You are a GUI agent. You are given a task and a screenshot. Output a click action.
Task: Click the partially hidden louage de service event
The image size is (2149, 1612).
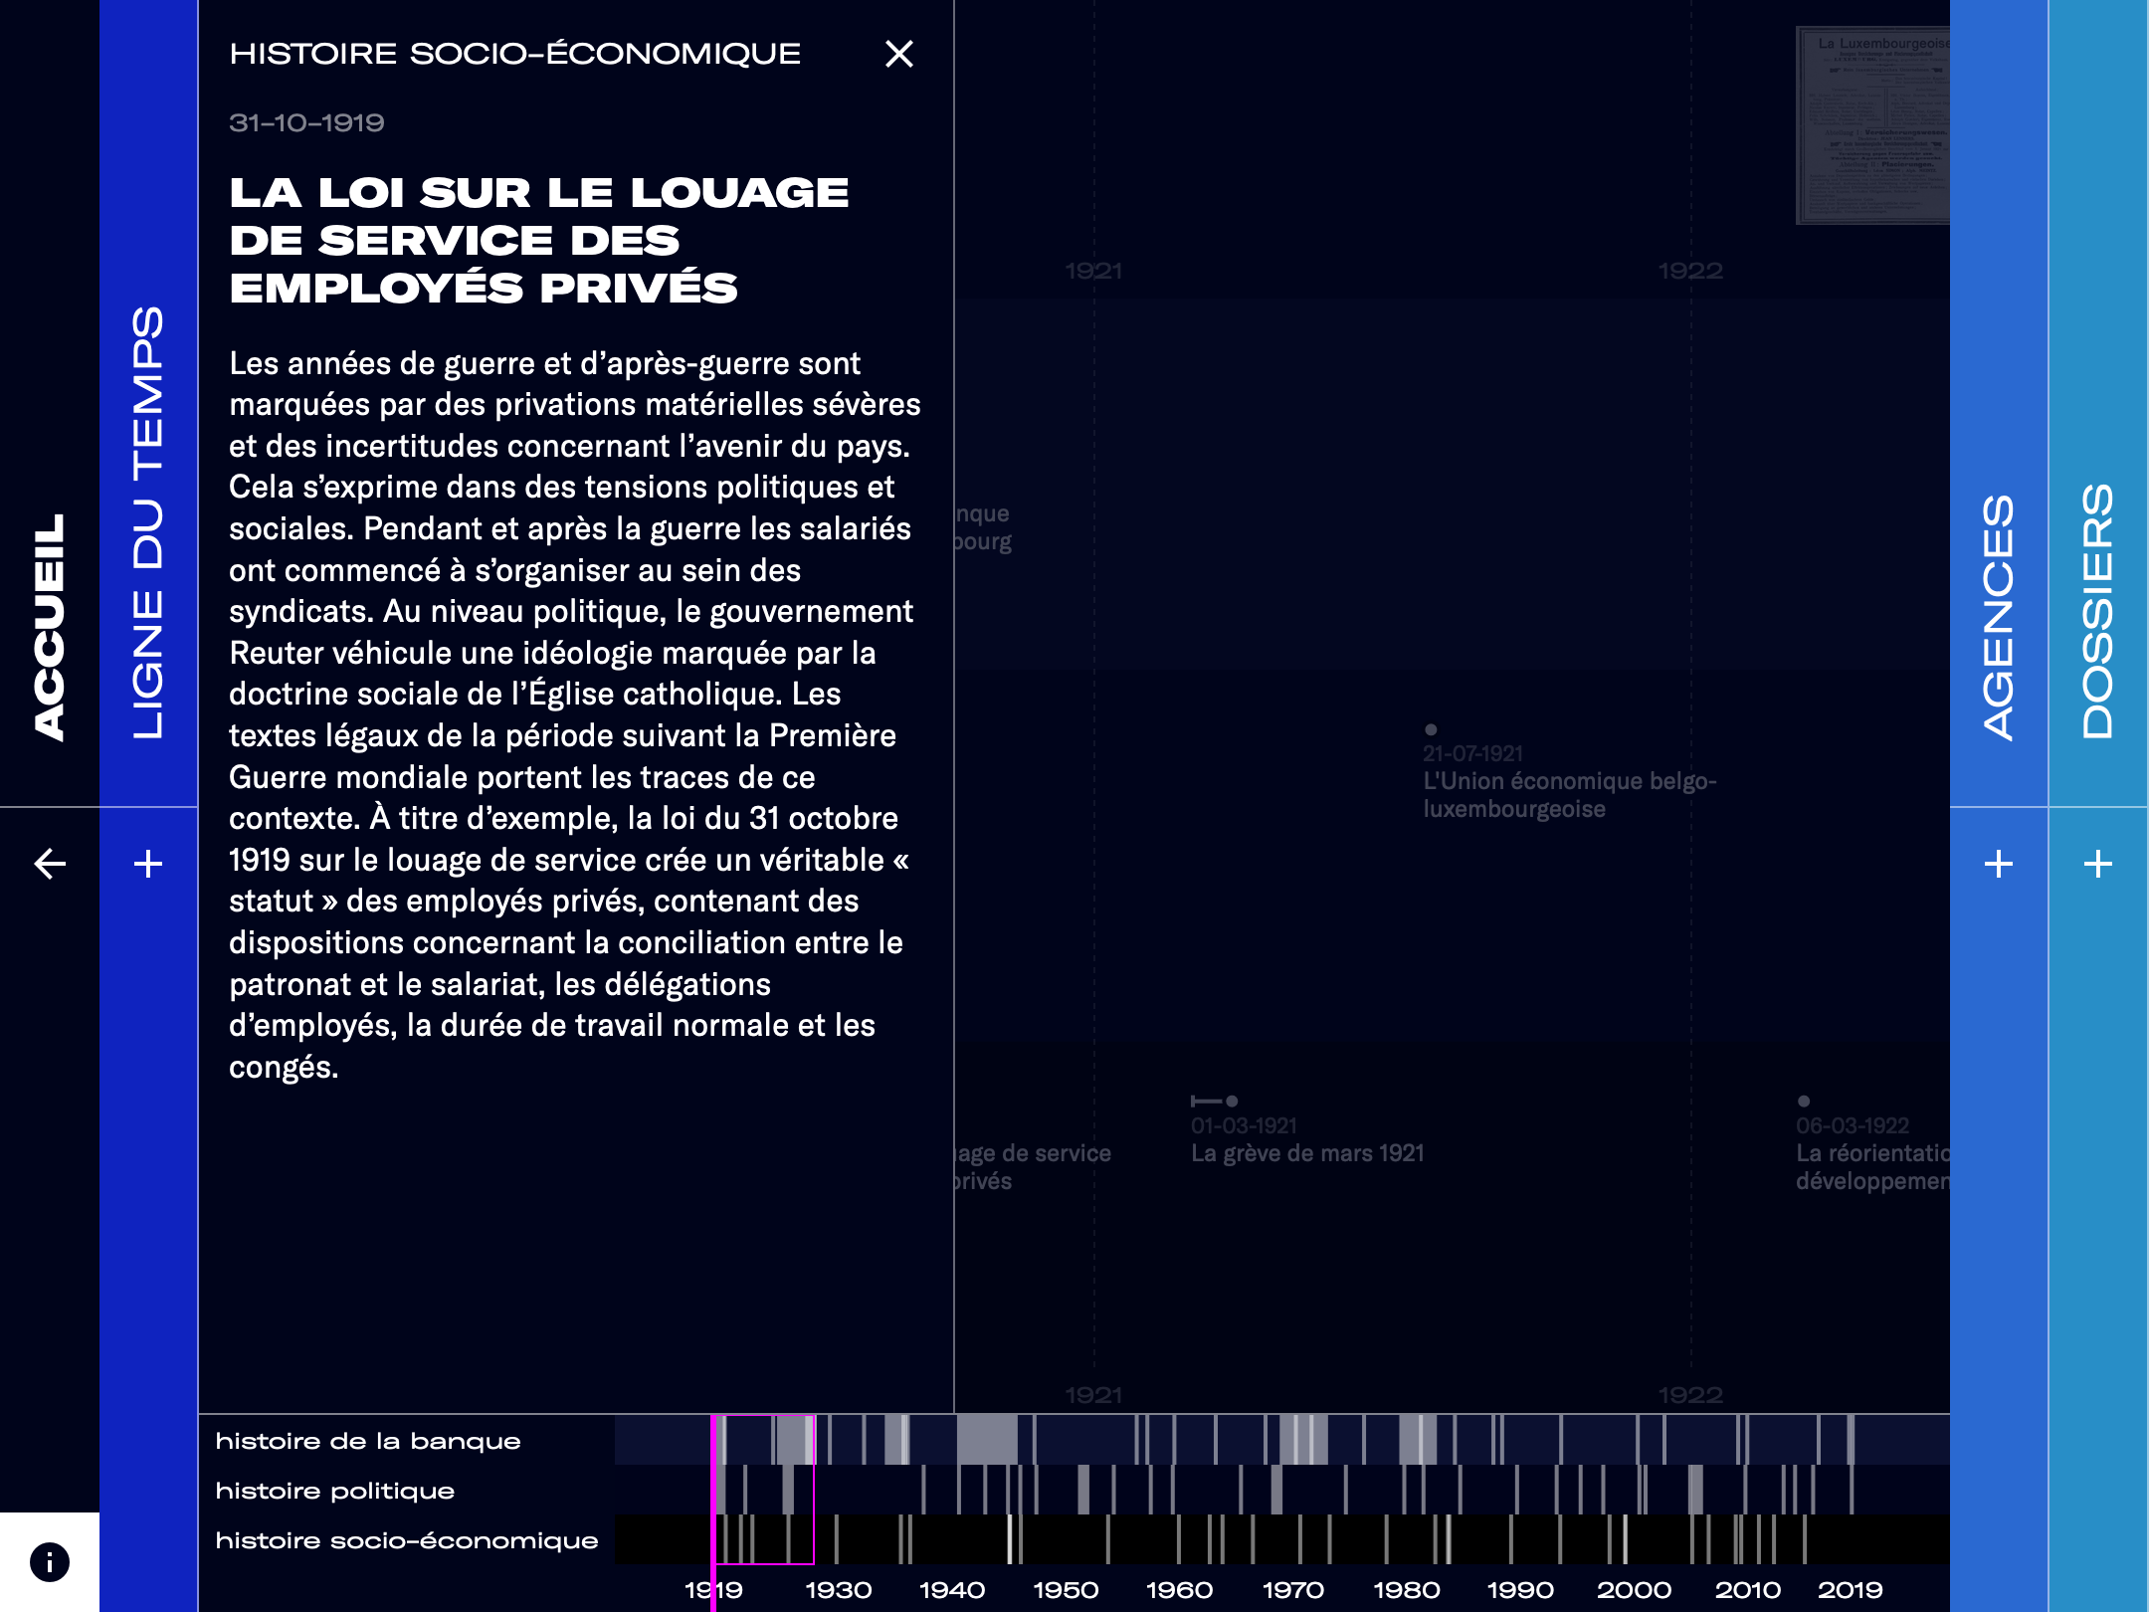pos(1033,1167)
